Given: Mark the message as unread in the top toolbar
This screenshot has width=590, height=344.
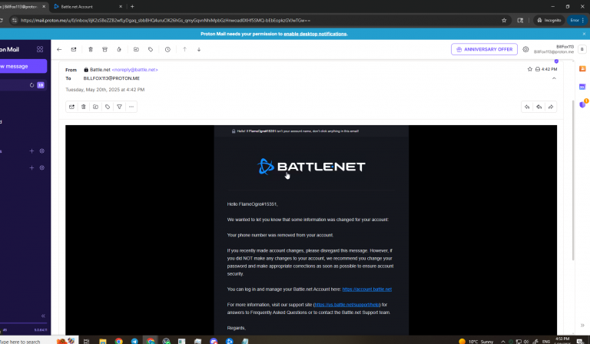Looking at the screenshot, I should point(74,49).
